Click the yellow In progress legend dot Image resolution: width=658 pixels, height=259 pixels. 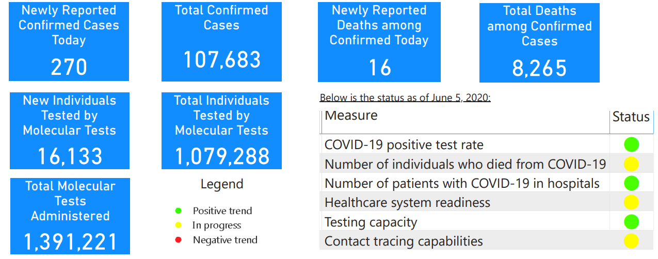pyautogui.click(x=179, y=225)
